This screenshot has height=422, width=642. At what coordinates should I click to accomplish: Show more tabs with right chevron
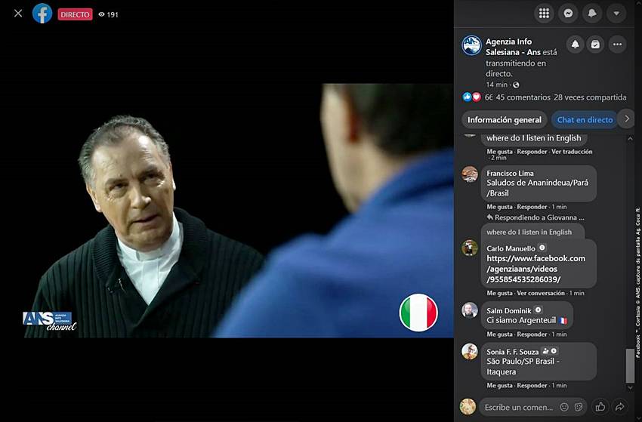tap(626, 119)
